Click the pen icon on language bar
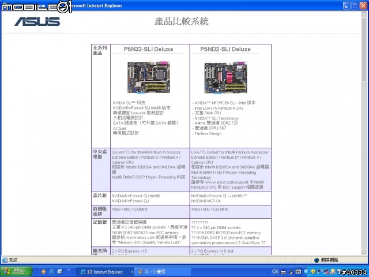The width and height of the screenshot is (369, 277). tap(291, 272)
